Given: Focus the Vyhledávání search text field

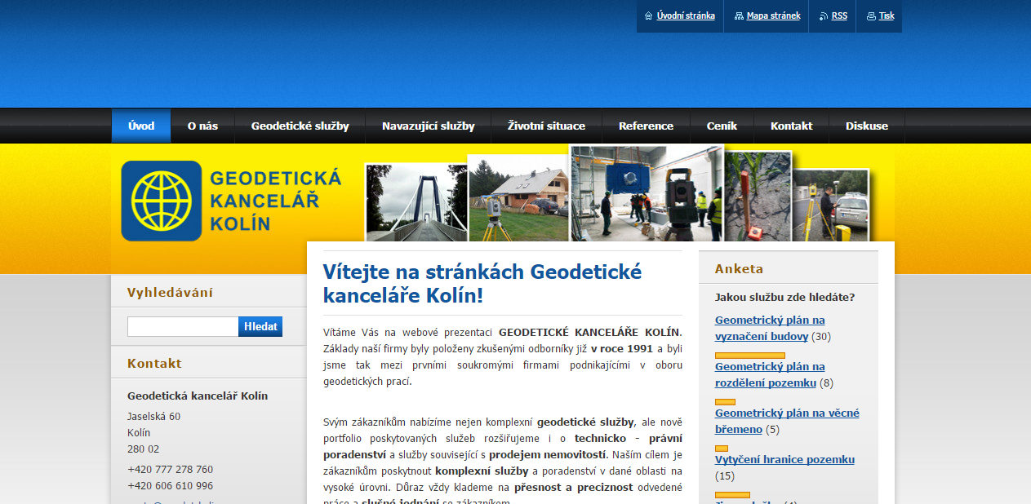Looking at the screenshot, I should (183, 326).
